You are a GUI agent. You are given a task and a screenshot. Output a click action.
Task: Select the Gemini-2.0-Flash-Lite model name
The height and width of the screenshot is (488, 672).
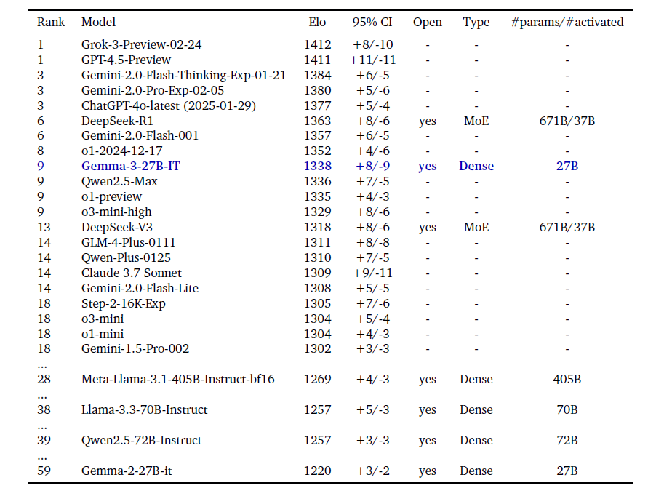pos(140,288)
